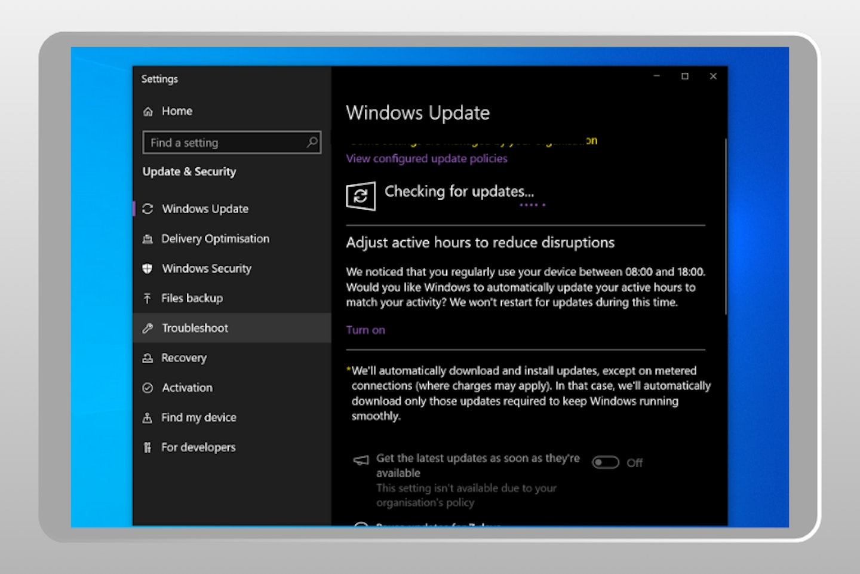860x574 pixels.
Task: Click the Files backup arrow icon
Action: 148,298
